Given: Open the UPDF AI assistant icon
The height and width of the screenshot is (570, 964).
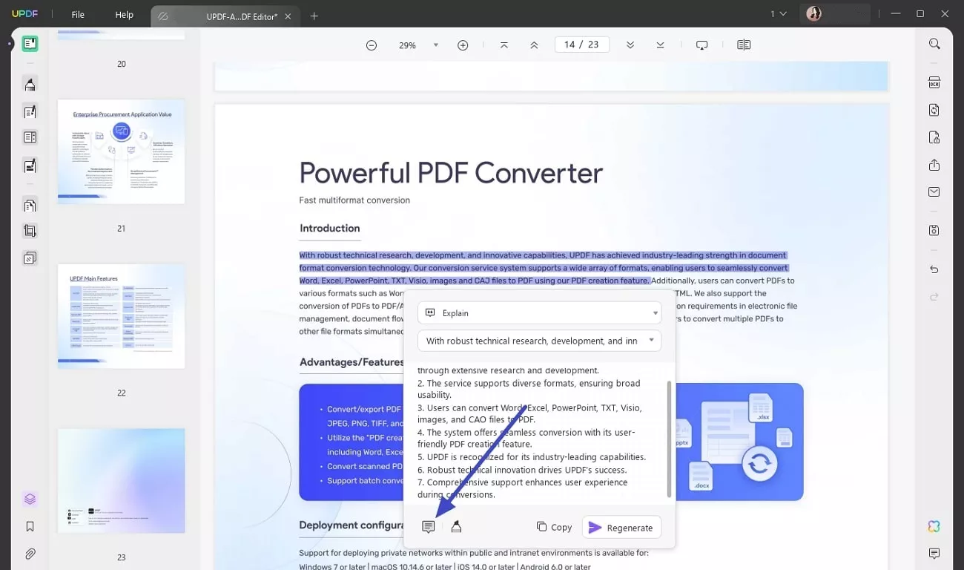Looking at the screenshot, I should pyautogui.click(x=934, y=526).
